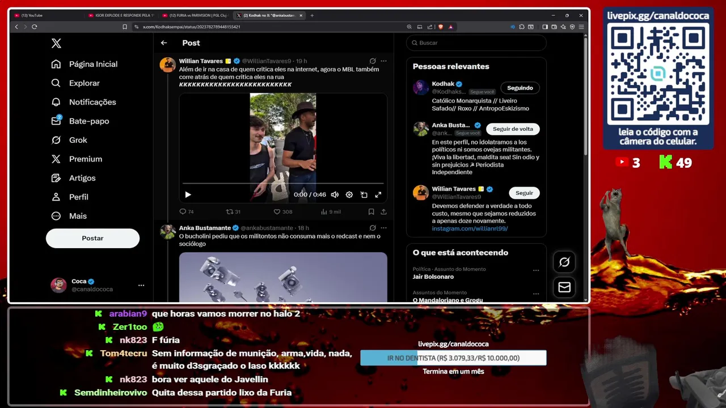Reload the page in browser toolbar
This screenshot has height=408, width=726.
click(35, 27)
